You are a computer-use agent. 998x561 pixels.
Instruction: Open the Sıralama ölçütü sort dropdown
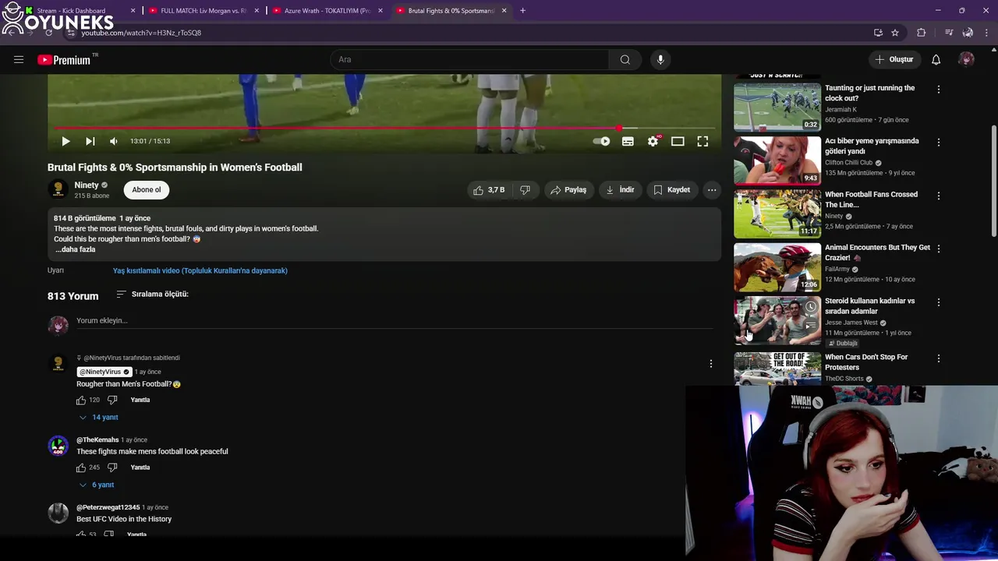click(153, 294)
